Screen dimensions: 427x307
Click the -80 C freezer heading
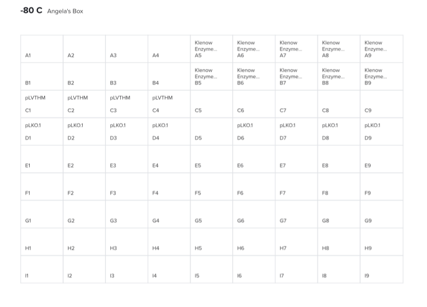pyautogui.click(x=31, y=11)
